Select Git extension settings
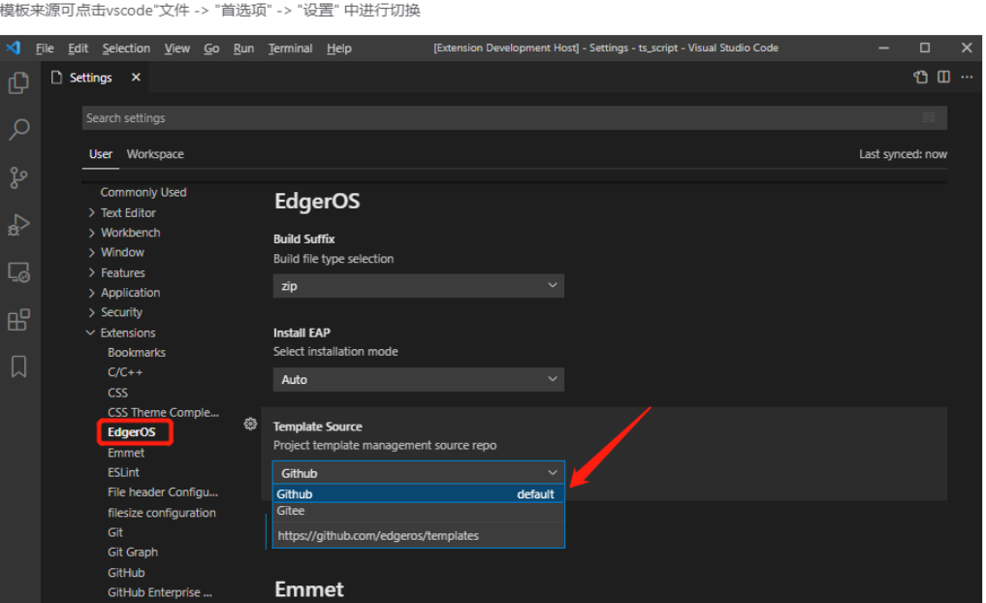The height and width of the screenshot is (603, 986). [115, 532]
